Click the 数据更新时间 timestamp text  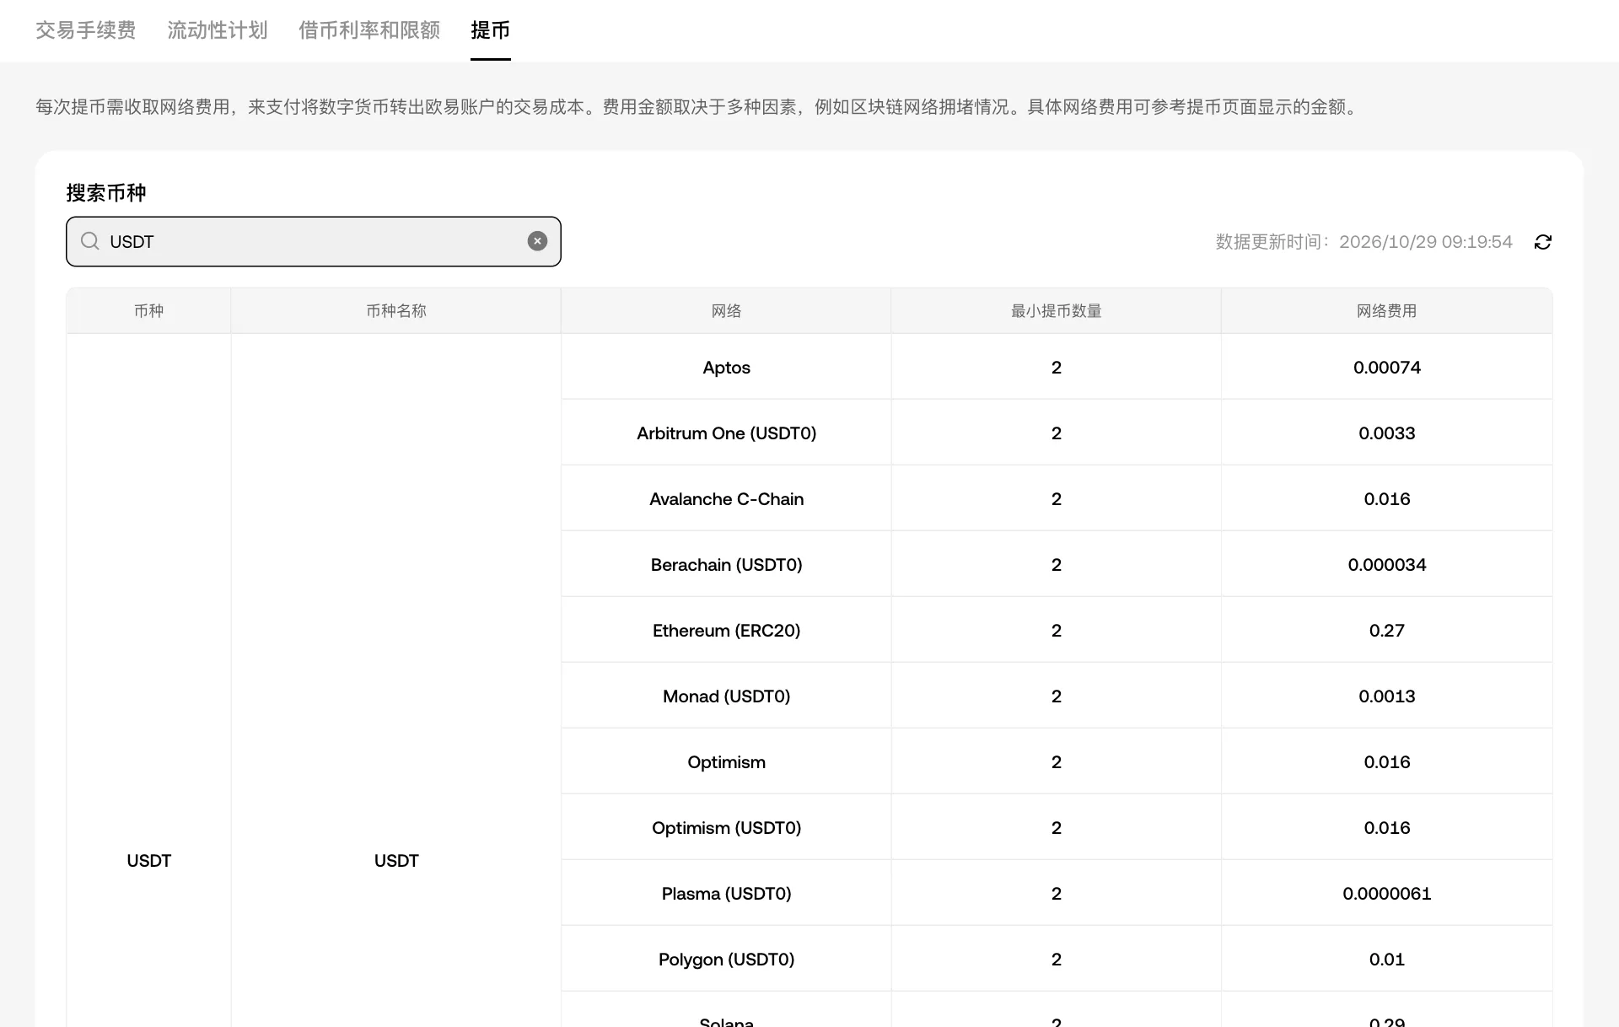1364,242
